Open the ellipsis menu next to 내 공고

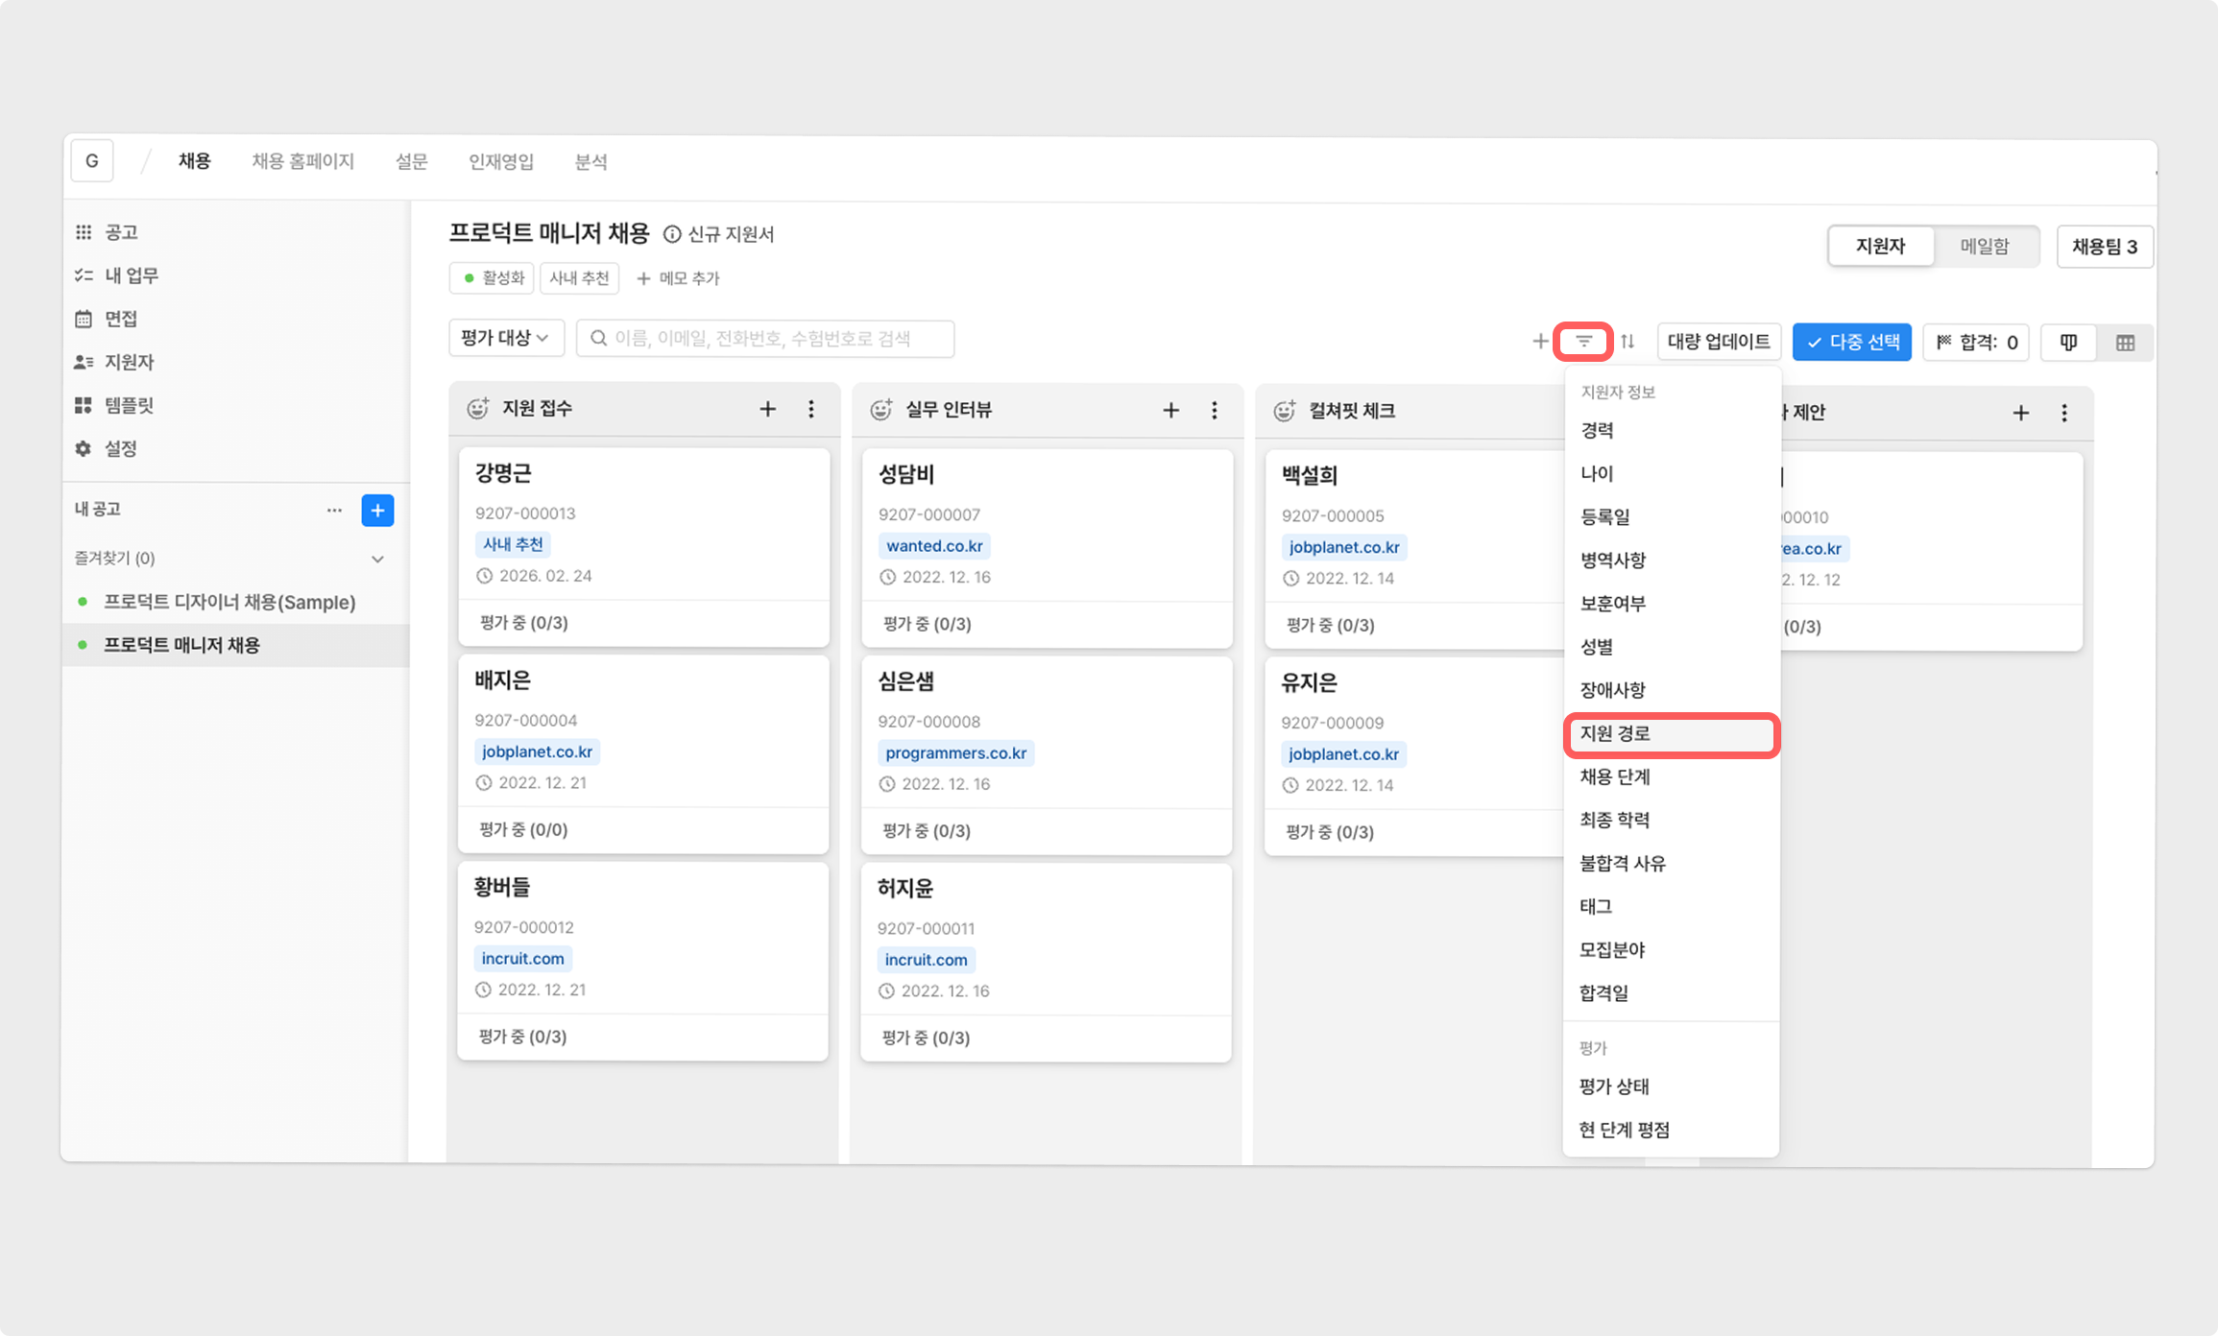click(x=334, y=510)
